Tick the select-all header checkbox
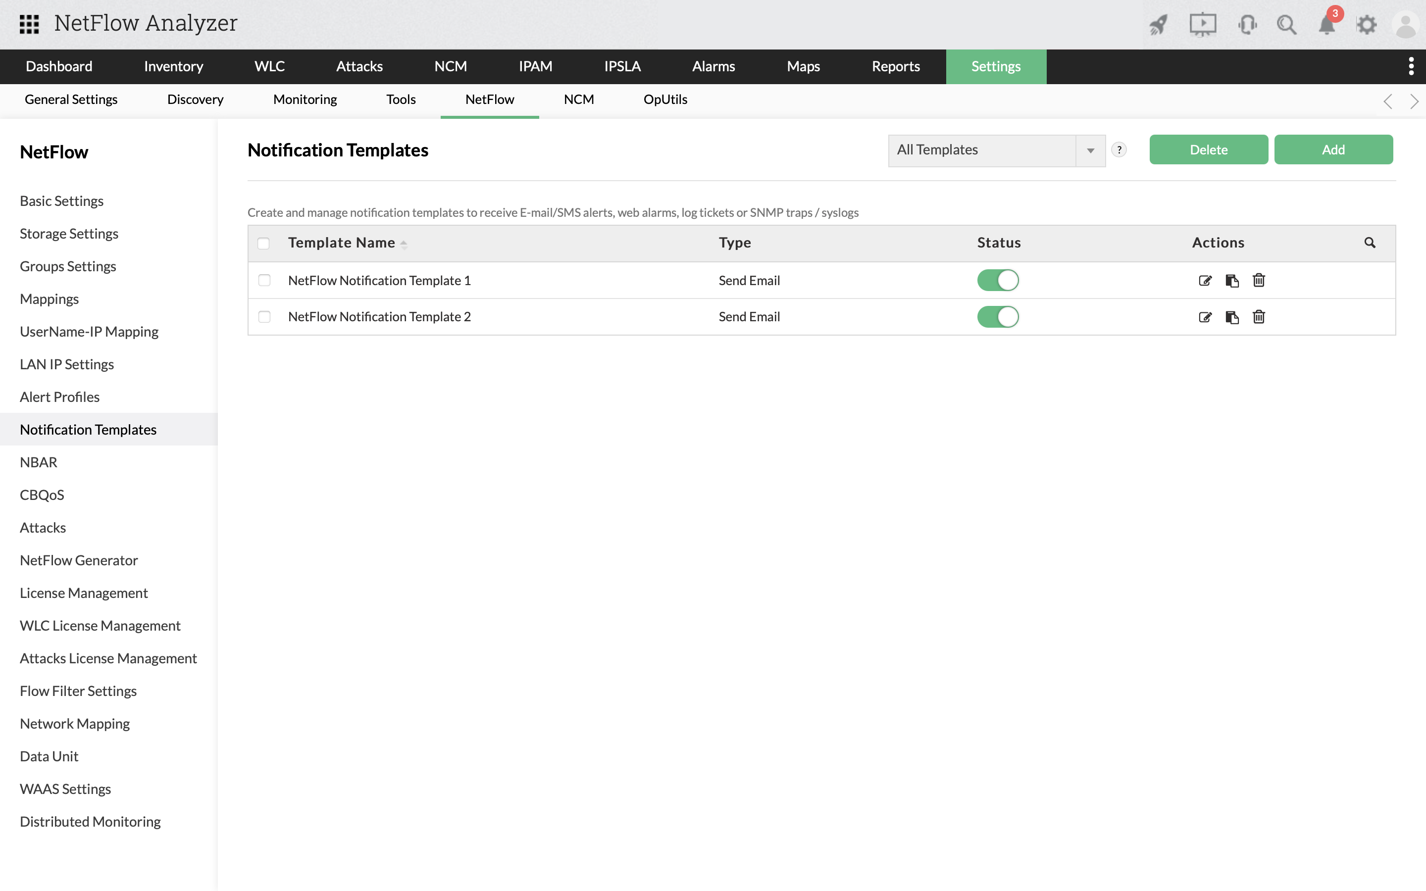This screenshot has height=891, width=1426. [263, 244]
